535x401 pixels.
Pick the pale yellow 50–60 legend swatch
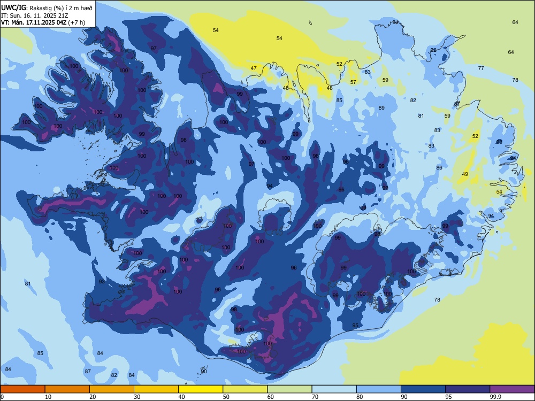click(x=245, y=389)
